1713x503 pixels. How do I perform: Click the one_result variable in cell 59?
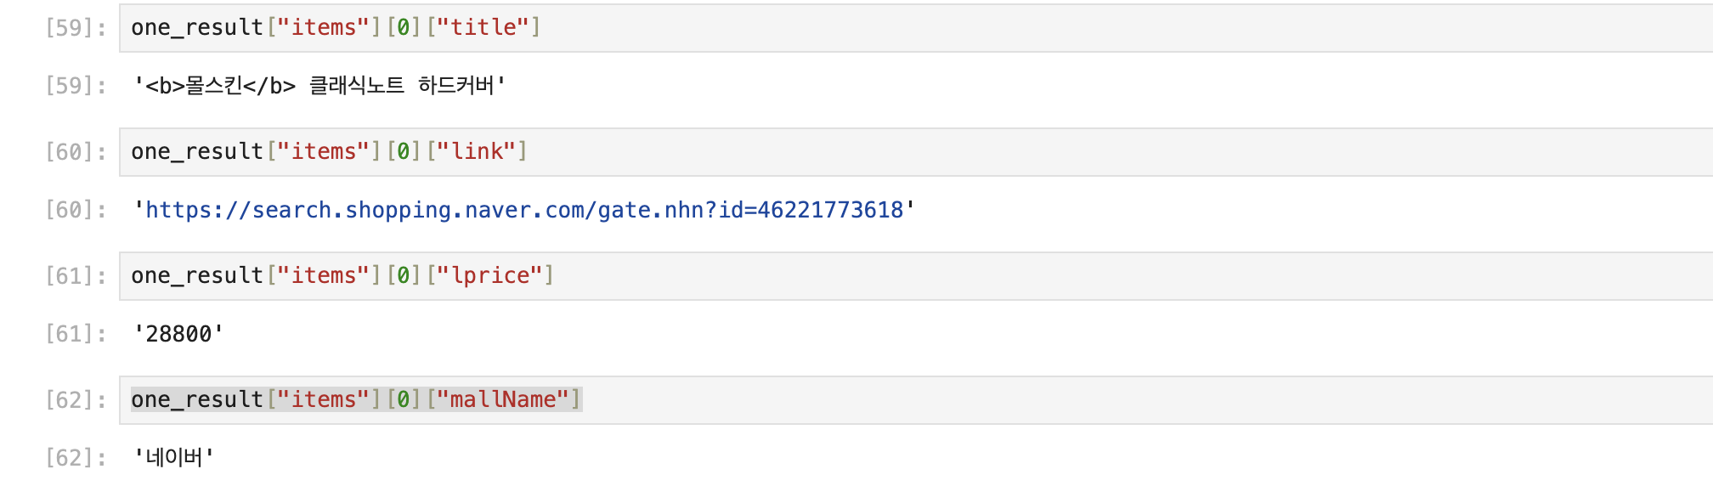tap(196, 27)
